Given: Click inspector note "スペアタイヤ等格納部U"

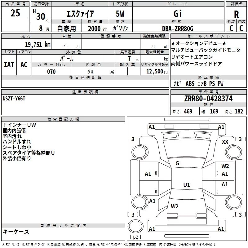Looking at the screenshot, I should tap(29, 153).
